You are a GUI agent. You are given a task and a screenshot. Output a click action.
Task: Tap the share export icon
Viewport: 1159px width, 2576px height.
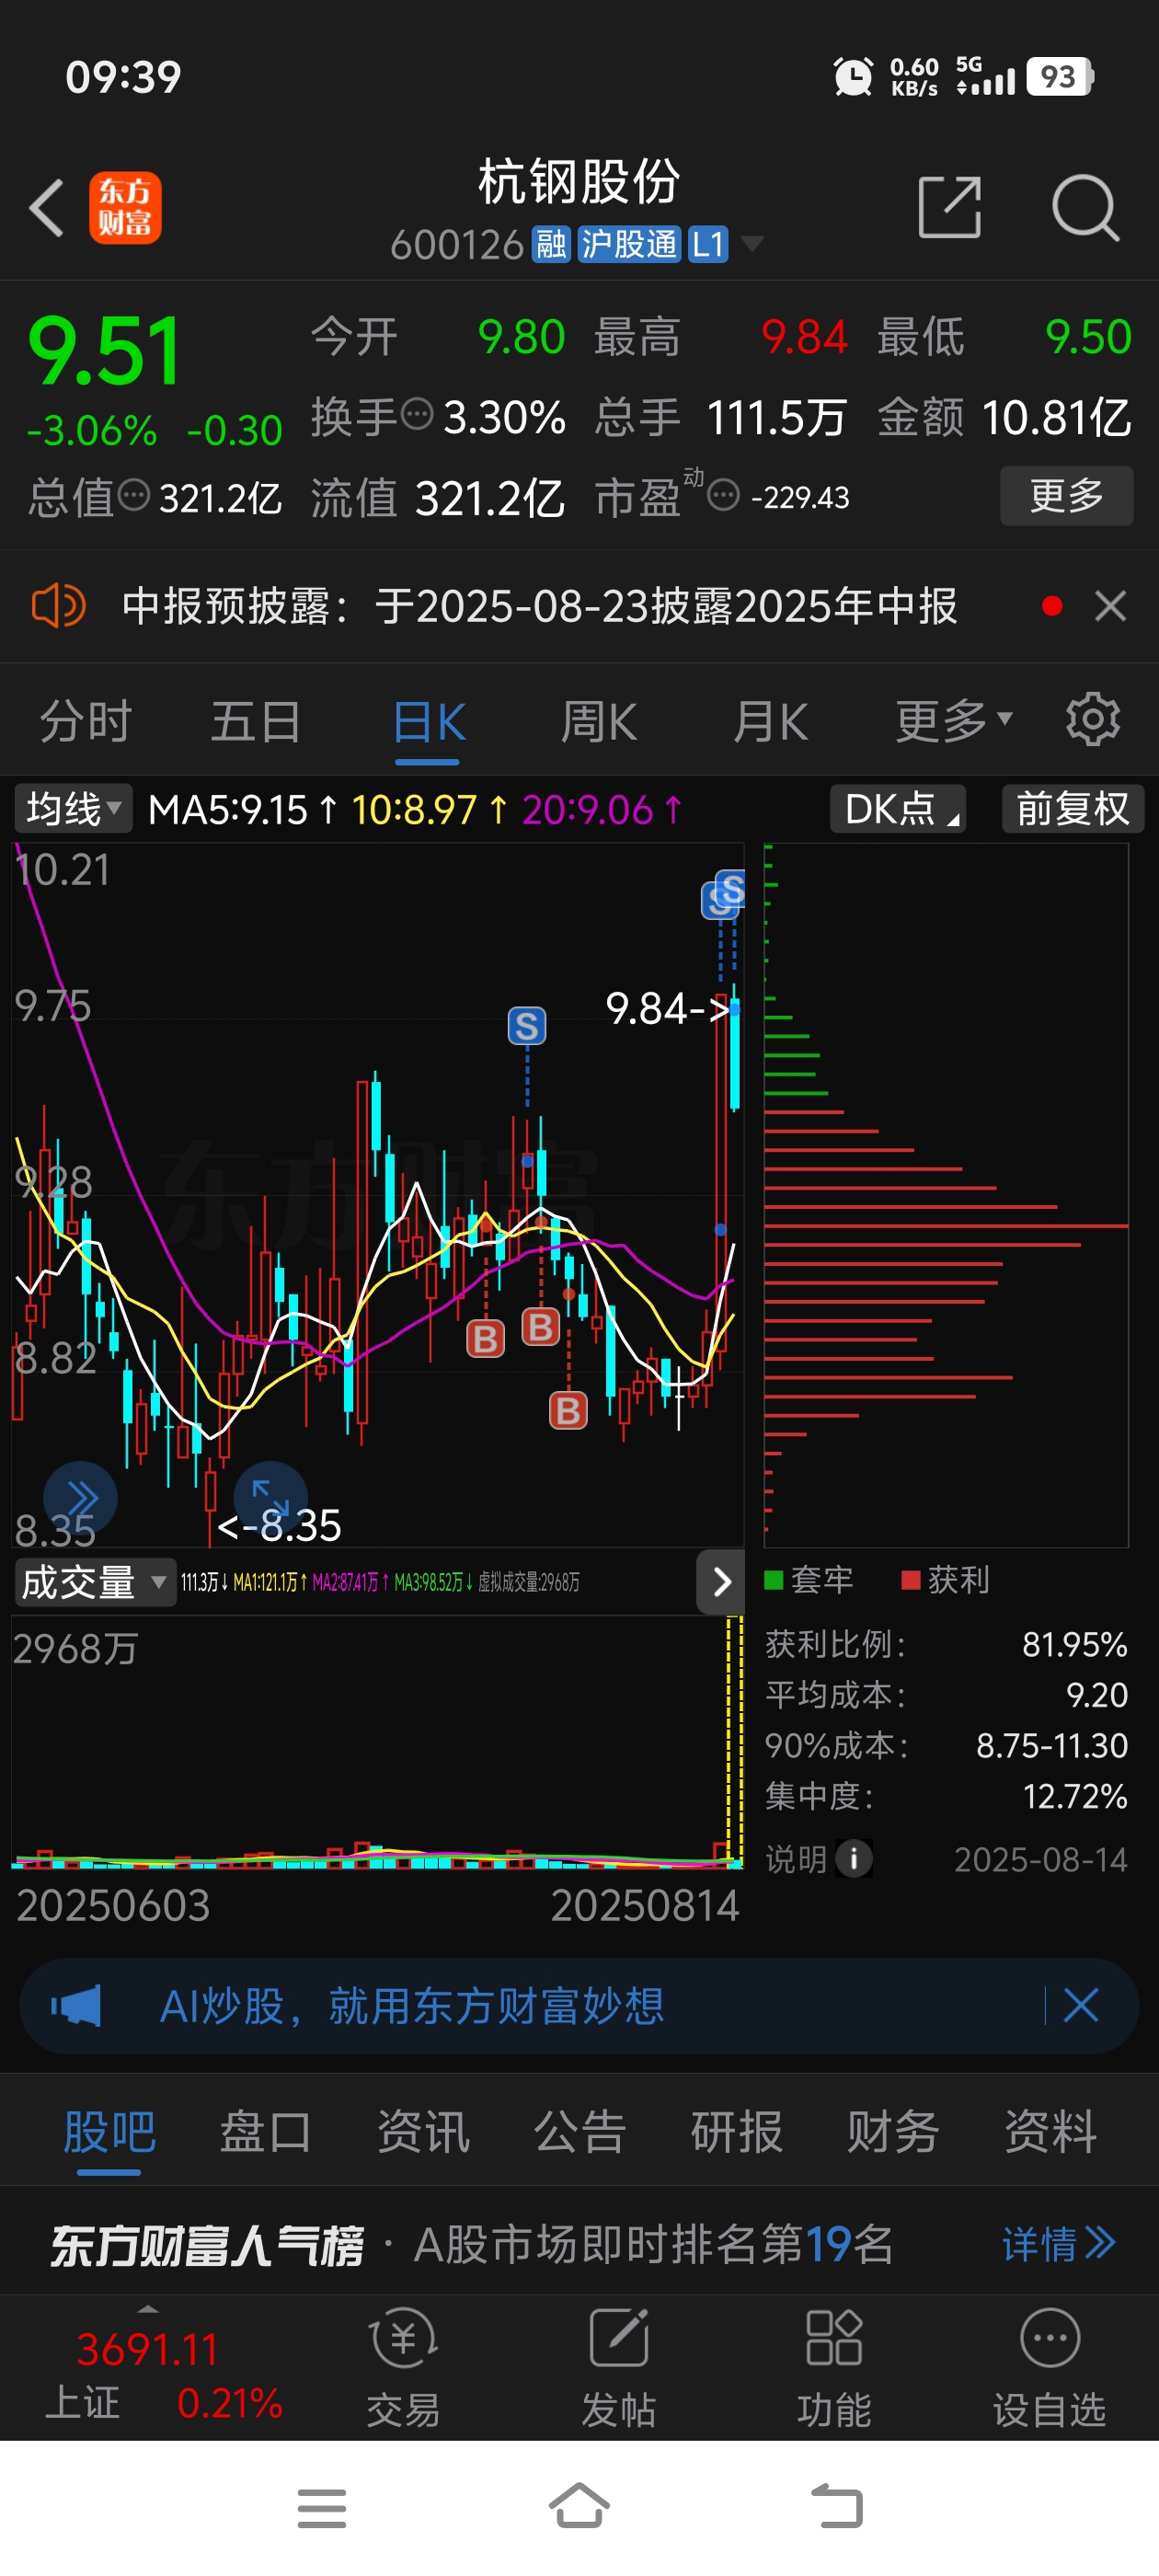point(949,208)
